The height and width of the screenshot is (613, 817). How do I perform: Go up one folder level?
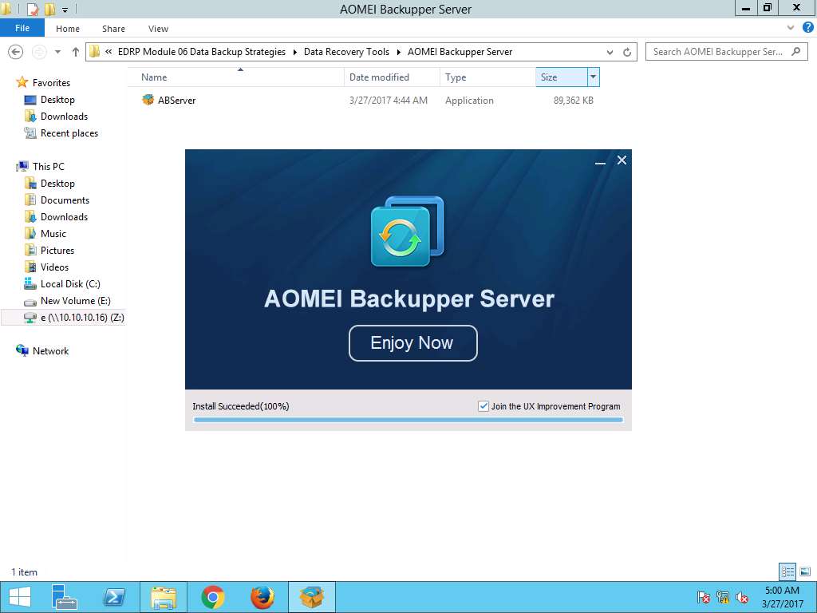pyautogui.click(x=76, y=52)
